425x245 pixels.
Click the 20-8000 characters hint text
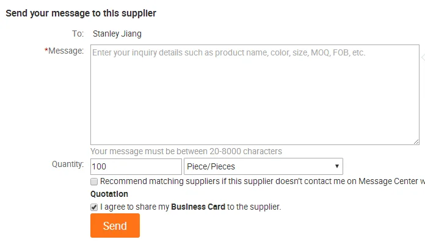tap(186, 151)
